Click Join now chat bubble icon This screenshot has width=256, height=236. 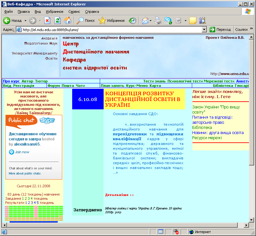coord(12,152)
